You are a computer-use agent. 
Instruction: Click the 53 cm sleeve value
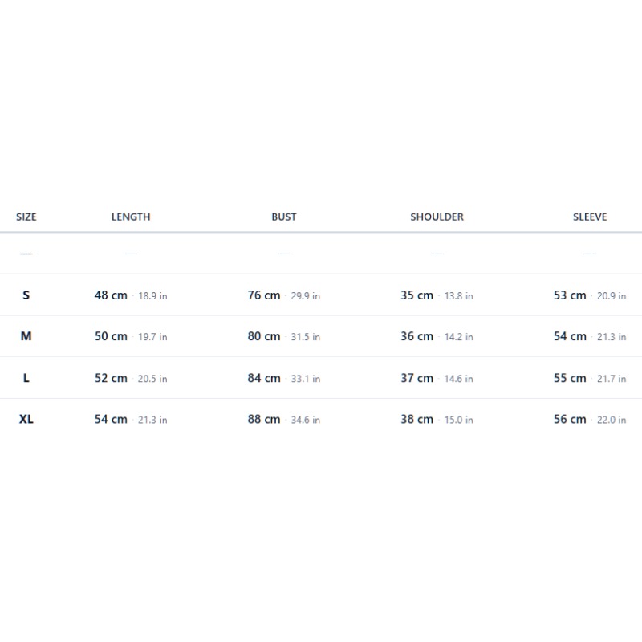point(570,295)
